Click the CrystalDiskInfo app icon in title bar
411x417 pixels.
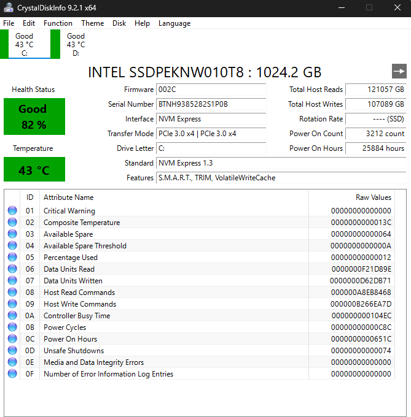[9, 7]
